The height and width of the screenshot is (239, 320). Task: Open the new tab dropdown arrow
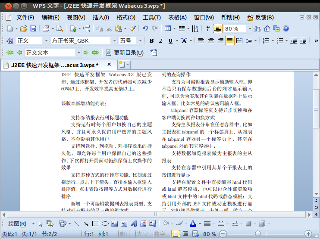128,65
